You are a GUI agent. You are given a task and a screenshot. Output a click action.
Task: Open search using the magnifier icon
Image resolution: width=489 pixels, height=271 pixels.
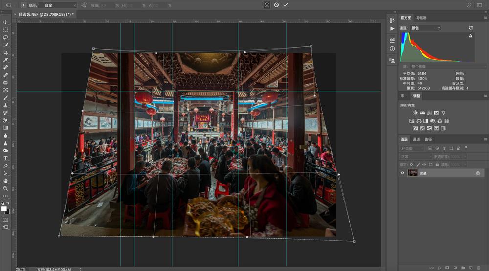tap(469, 5)
